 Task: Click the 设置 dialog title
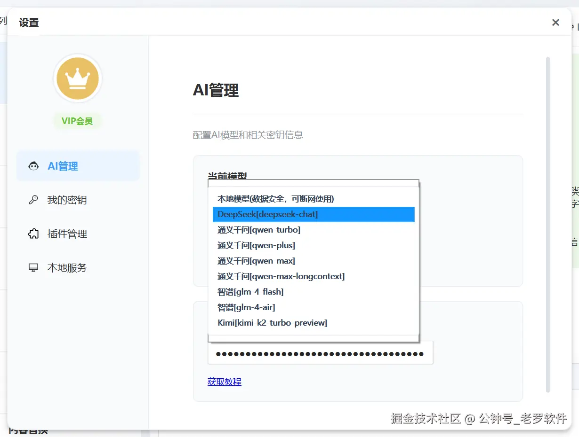(29, 23)
